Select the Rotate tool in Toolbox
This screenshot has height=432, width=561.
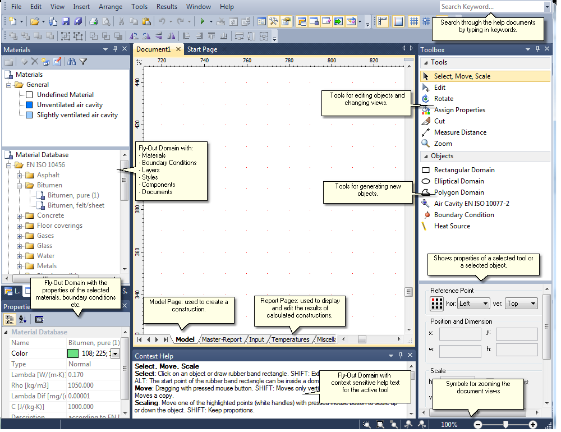point(443,99)
